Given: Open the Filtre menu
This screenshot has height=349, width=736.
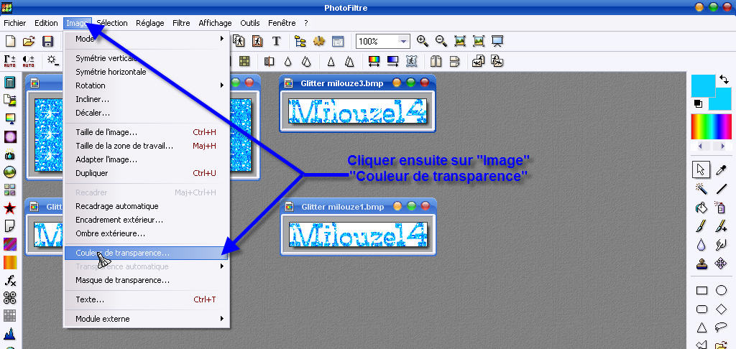Looking at the screenshot, I should coord(181,23).
